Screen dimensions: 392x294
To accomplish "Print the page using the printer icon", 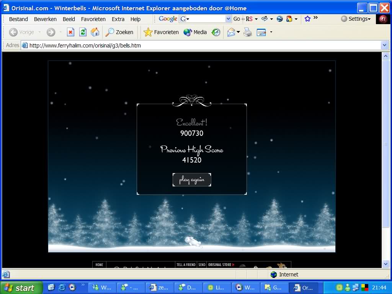I will click(x=248, y=32).
